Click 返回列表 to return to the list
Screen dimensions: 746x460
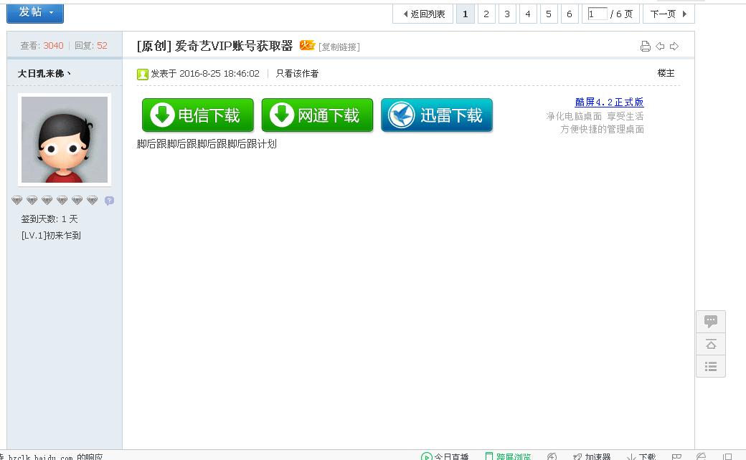coord(423,14)
